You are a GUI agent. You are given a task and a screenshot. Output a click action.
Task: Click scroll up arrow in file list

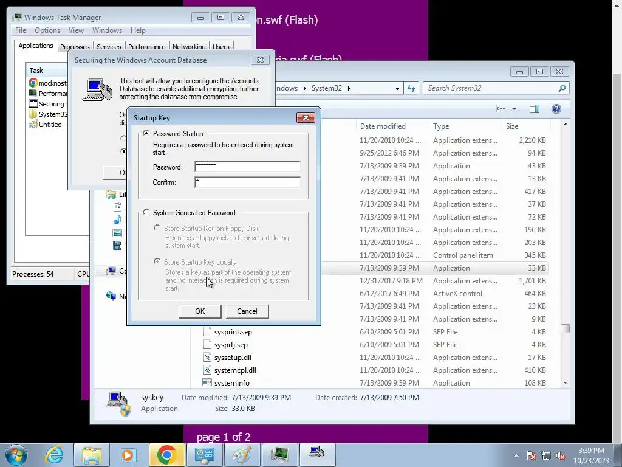566,124
